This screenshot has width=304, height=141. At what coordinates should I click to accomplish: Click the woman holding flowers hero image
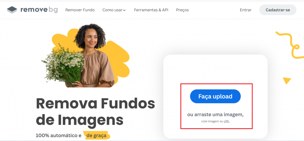(x=85, y=56)
